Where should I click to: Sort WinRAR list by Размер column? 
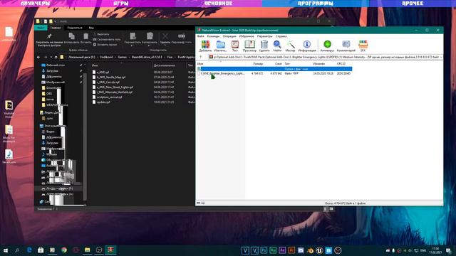pos(258,63)
